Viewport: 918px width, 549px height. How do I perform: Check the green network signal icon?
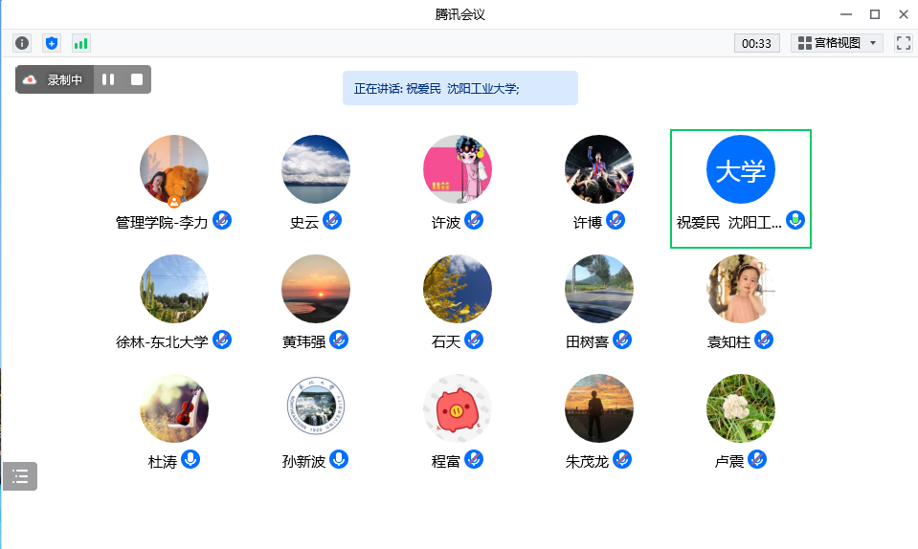81,43
